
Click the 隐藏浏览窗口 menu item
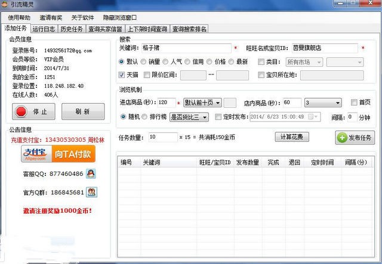[119, 18]
